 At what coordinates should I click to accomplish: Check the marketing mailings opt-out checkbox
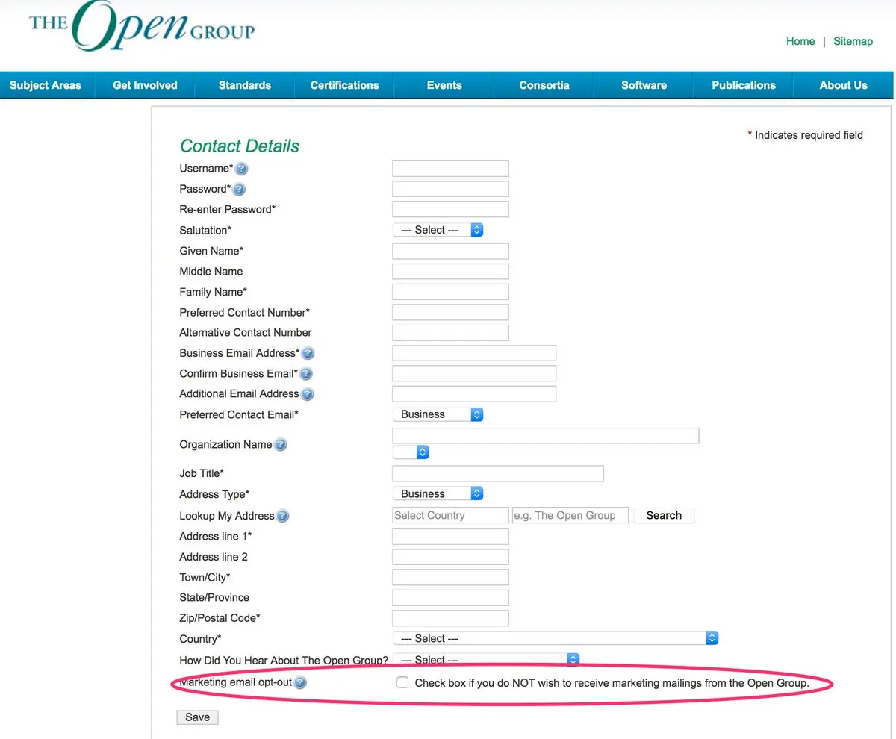pos(402,682)
